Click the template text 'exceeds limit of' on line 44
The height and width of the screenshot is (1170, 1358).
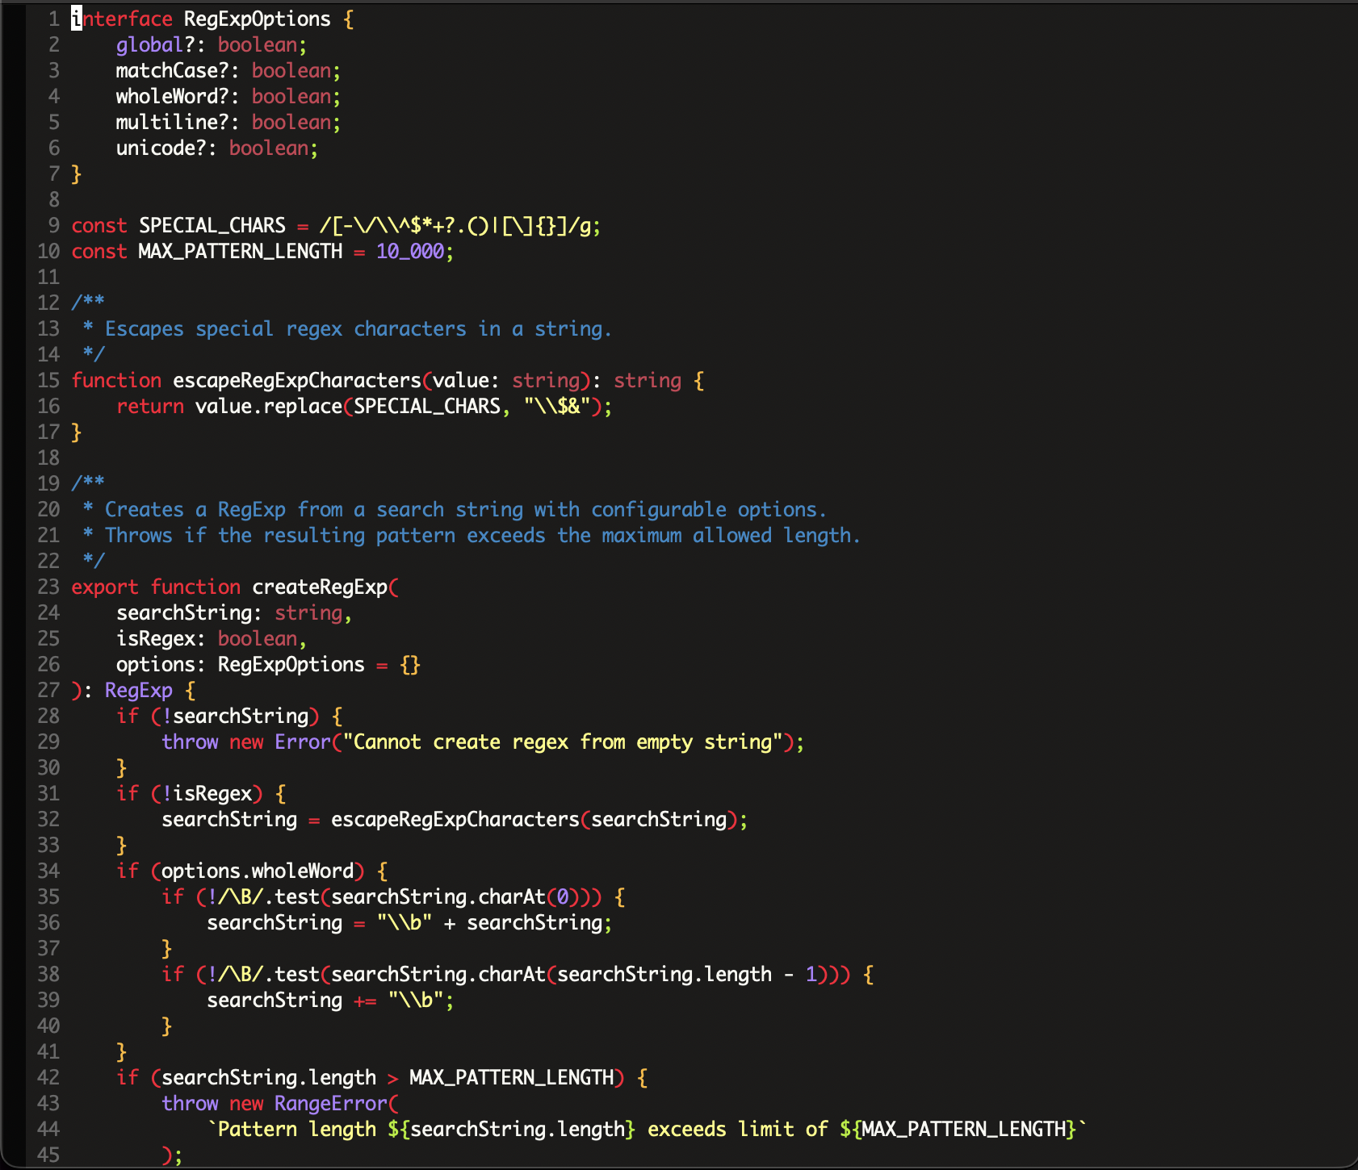pos(738,1129)
